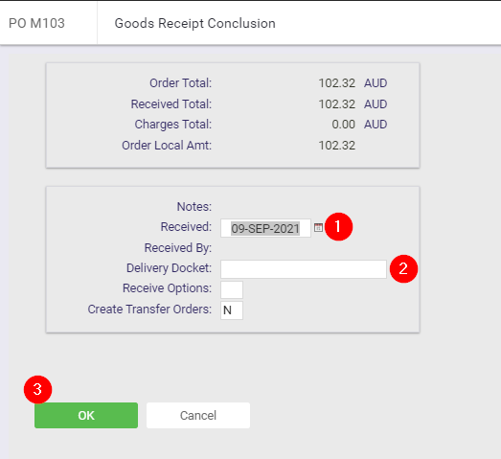
Task: Open the Received date calendar picker
Action: pos(318,227)
